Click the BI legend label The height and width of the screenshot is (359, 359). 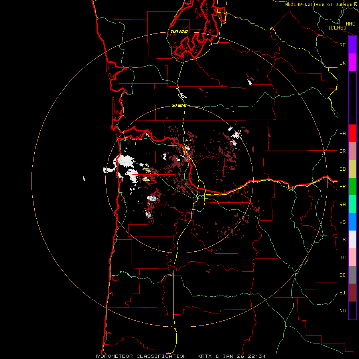click(x=342, y=293)
